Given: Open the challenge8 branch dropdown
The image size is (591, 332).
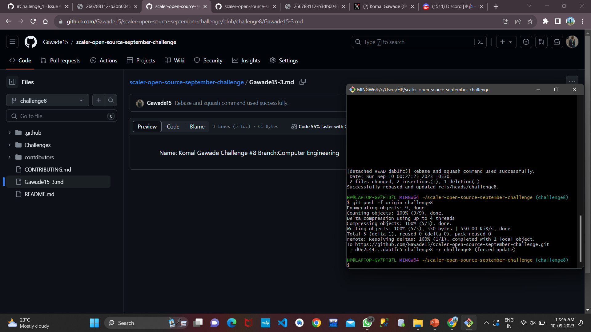Looking at the screenshot, I should 47,100.
